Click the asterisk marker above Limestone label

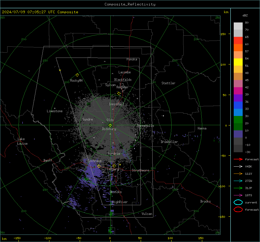[x=55, y=108]
